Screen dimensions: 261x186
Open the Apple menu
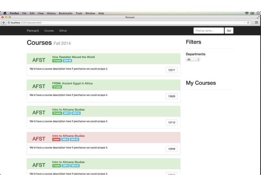point(5,13)
